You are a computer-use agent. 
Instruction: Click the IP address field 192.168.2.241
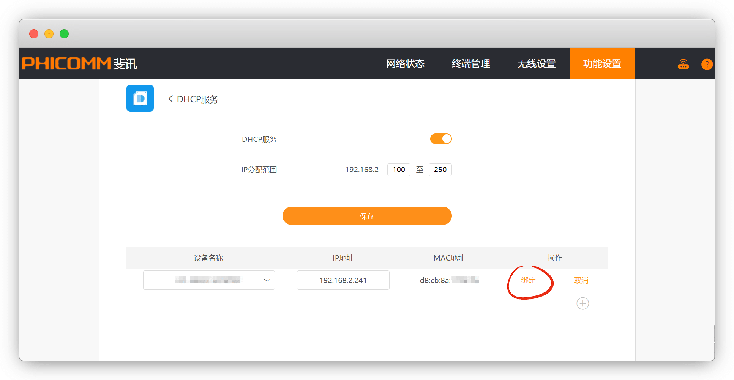(343, 280)
